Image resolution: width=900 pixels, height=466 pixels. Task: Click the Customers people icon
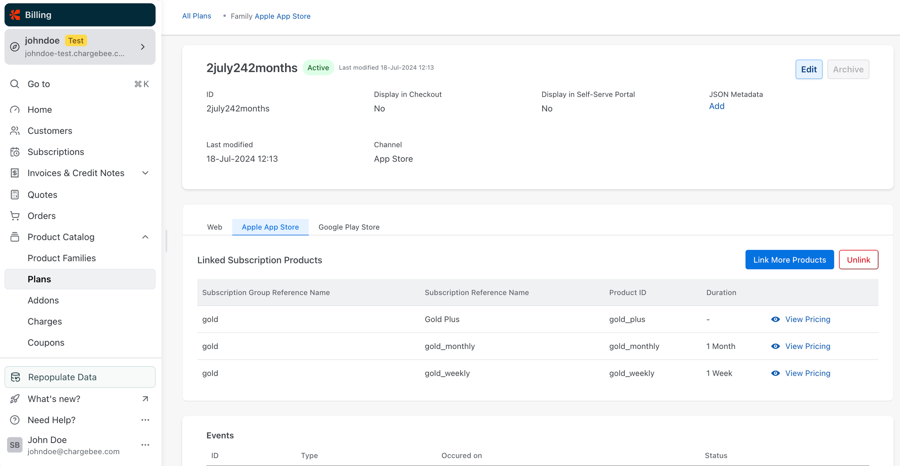pyautogui.click(x=15, y=131)
